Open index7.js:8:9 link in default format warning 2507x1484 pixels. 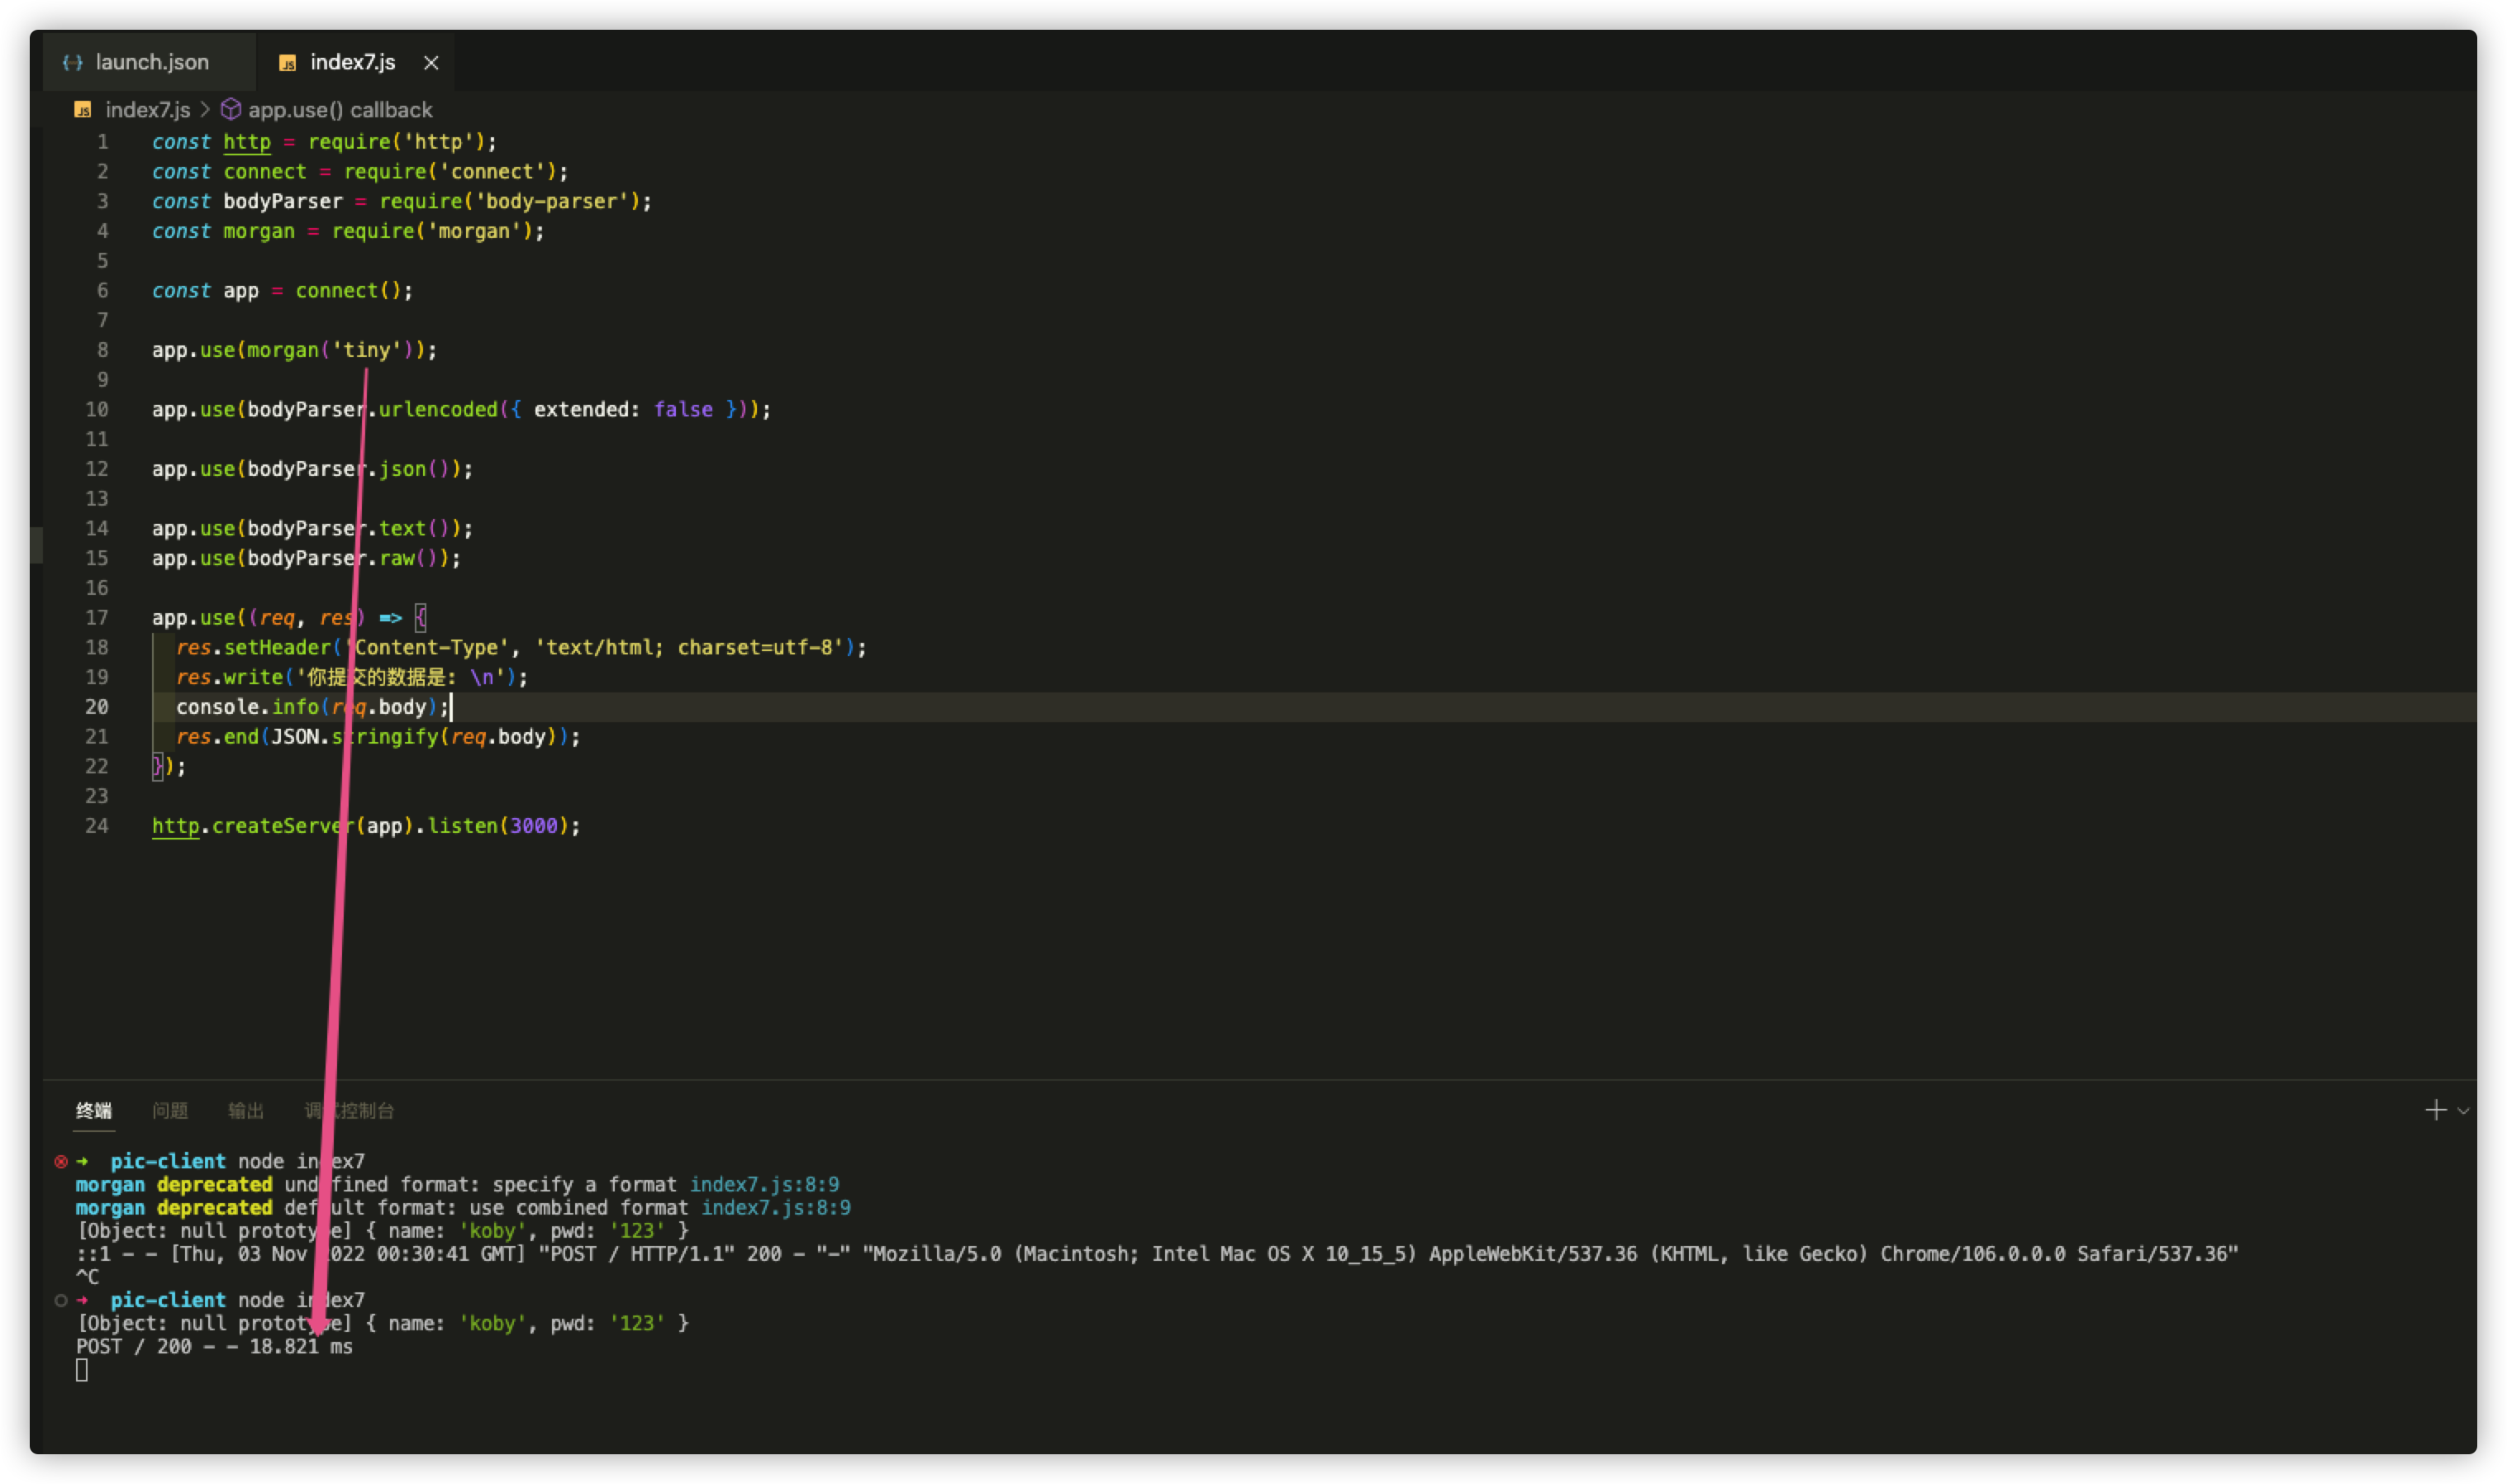coord(776,1207)
